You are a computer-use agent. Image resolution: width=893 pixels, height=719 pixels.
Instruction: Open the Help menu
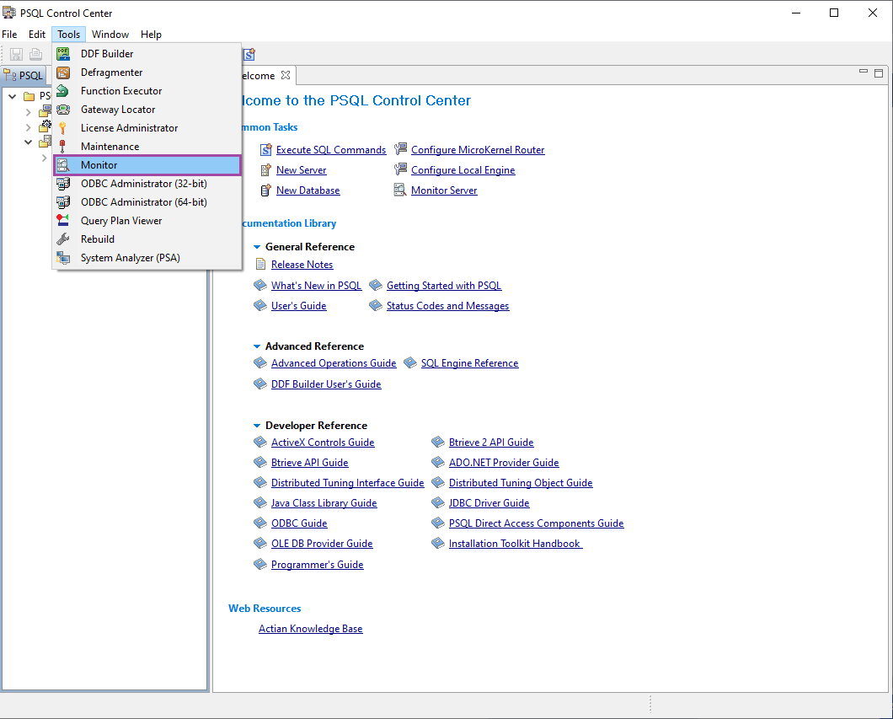coord(151,35)
